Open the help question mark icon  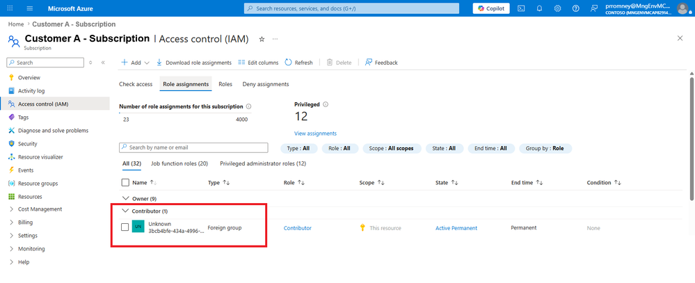tap(576, 8)
